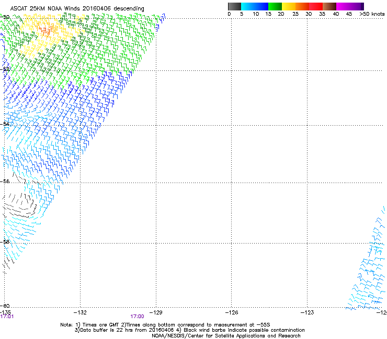Click the -129 longitude axis label
The height and width of the screenshot is (339, 387).
click(x=156, y=312)
